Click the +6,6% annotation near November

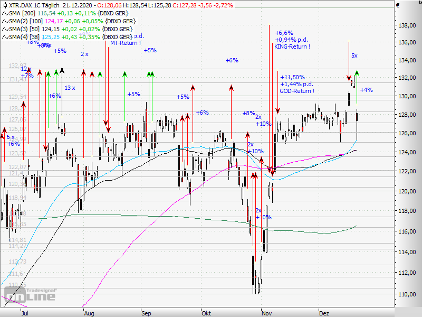click(284, 33)
